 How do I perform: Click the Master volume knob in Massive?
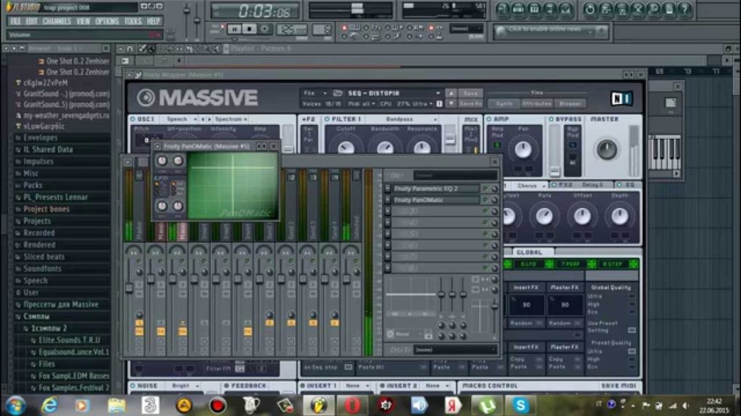pyautogui.click(x=607, y=149)
